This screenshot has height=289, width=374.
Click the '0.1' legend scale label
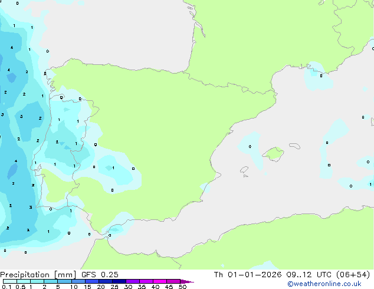click(6, 287)
